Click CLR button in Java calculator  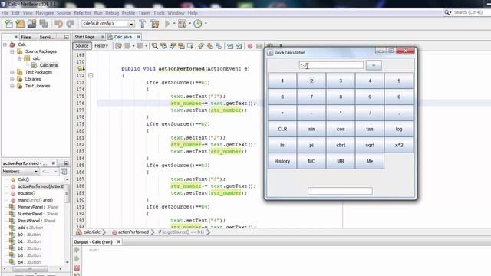[x=282, y=129]
